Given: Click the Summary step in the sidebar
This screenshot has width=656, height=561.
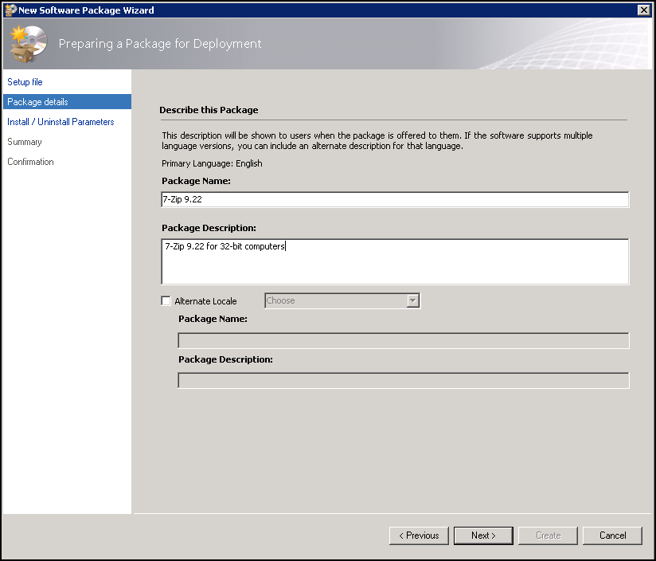Looking at the screenshot, I should coord(25,142).
